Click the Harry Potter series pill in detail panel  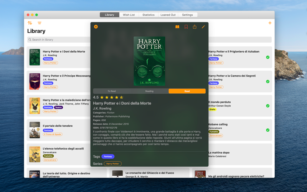pos(112,164)
